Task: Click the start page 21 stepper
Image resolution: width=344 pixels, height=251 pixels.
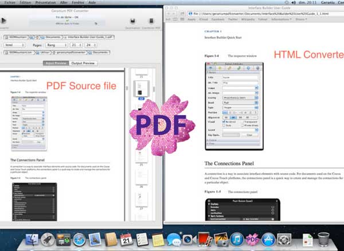Action: tap(76, 45)
